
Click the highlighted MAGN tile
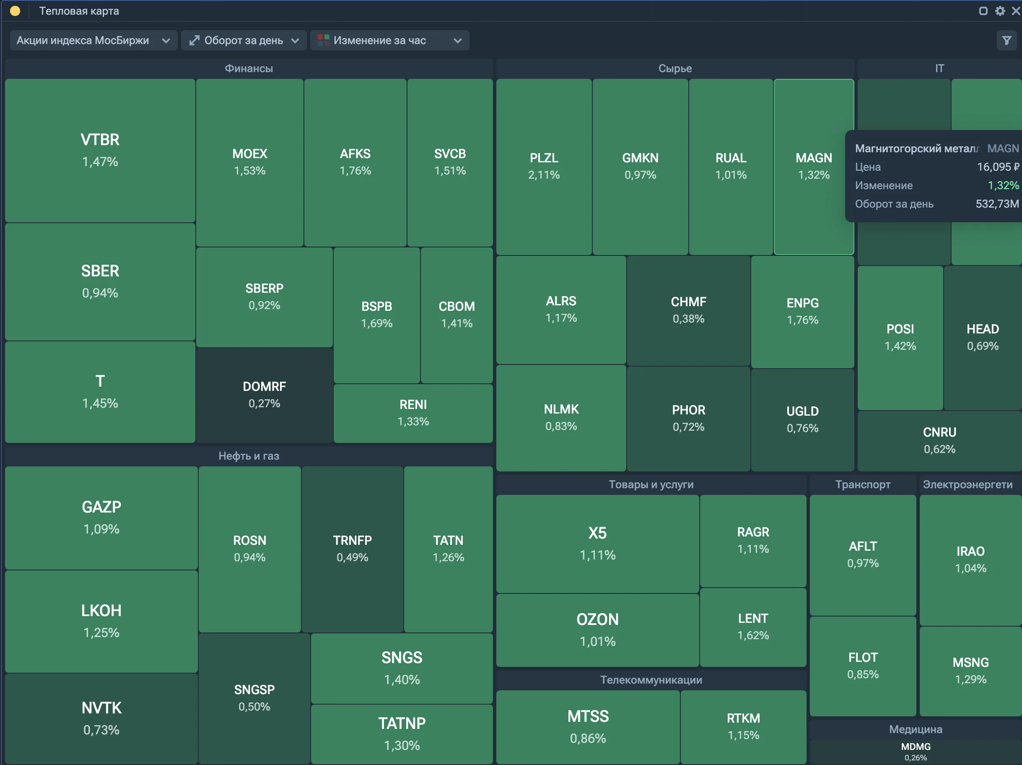[814, 167]
